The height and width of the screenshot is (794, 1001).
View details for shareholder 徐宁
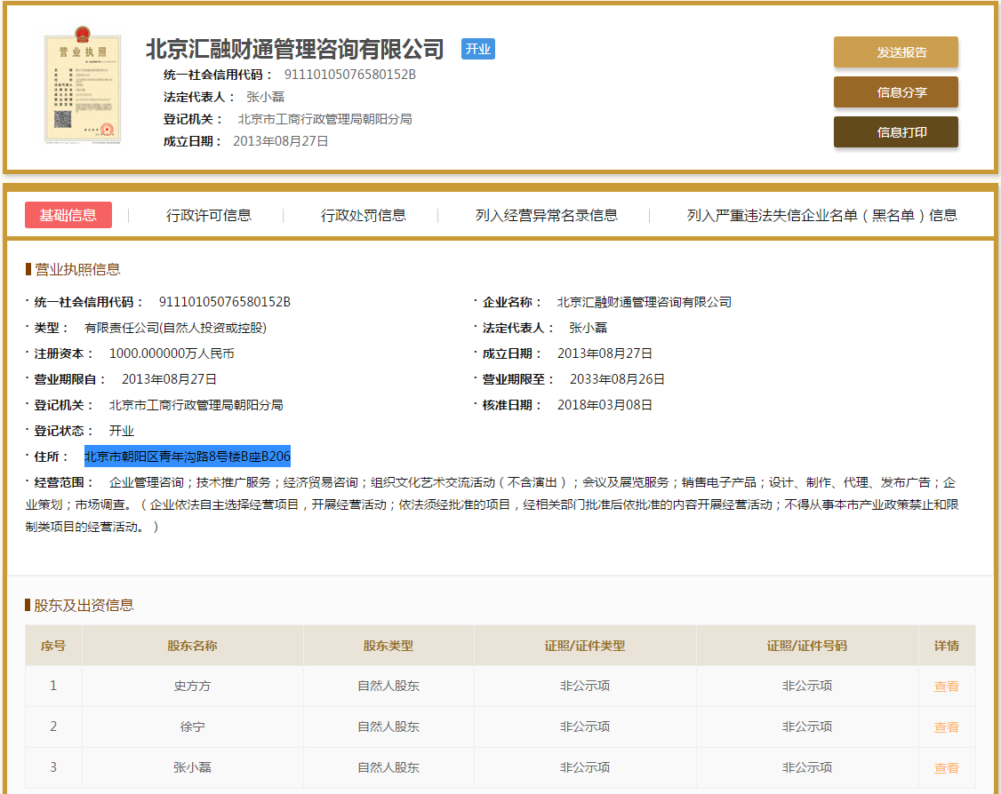(946, 726)
